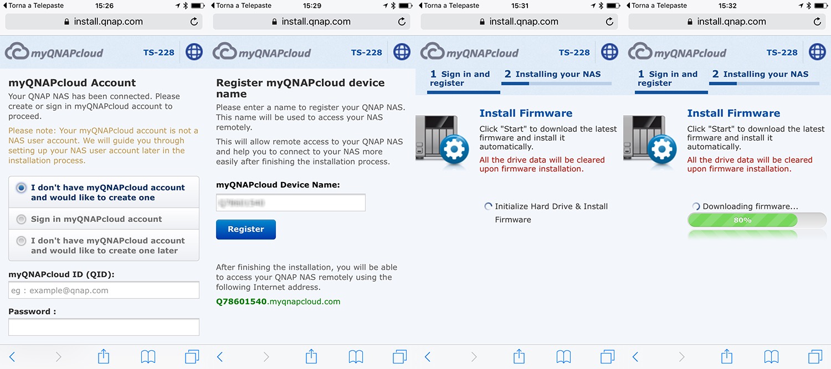Viewport: 831px width, 369px height.
Task: Open bookmarks on the 15:26 screen
Action: (x=148, y=357)
